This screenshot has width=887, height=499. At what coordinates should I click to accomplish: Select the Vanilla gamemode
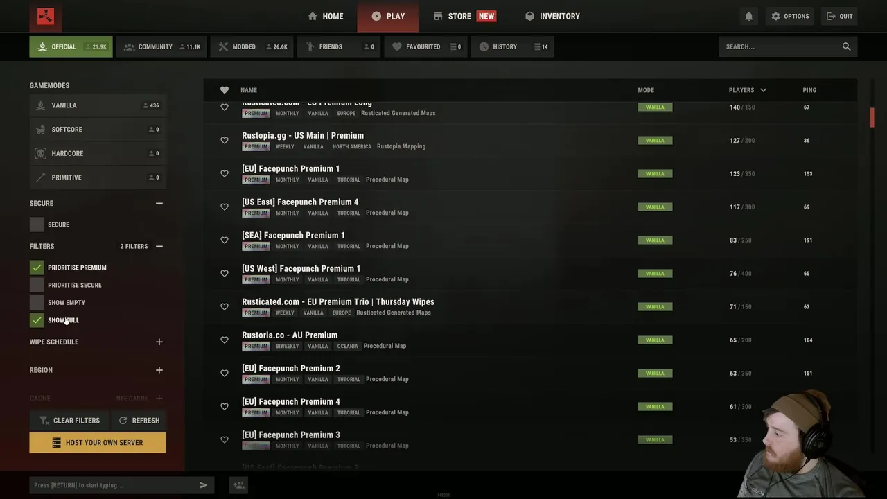click(98, 105)
